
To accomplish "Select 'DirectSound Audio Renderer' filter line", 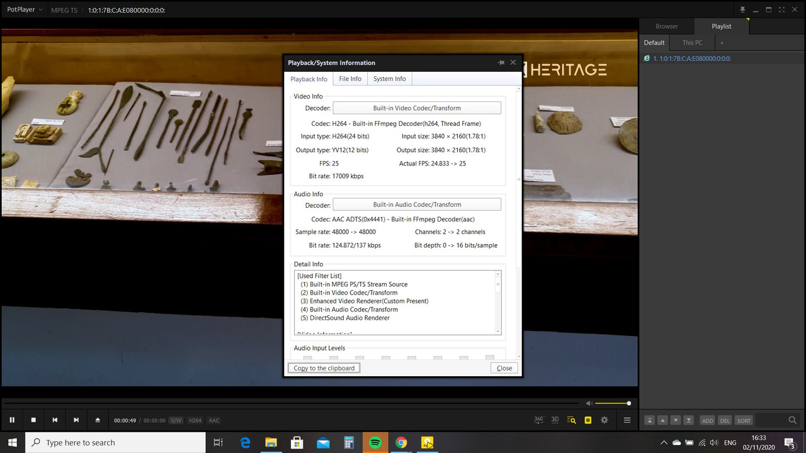I will point(345,318).
